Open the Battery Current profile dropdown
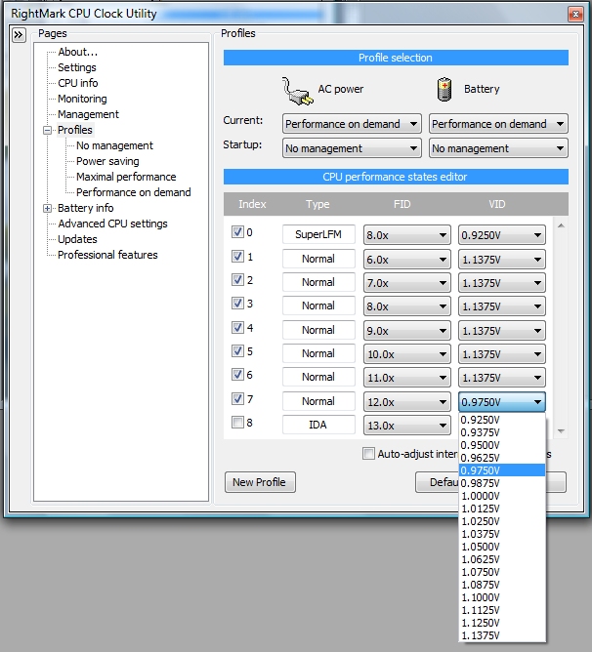The width and height of the screenshot is (592, 652). [498, 124]
